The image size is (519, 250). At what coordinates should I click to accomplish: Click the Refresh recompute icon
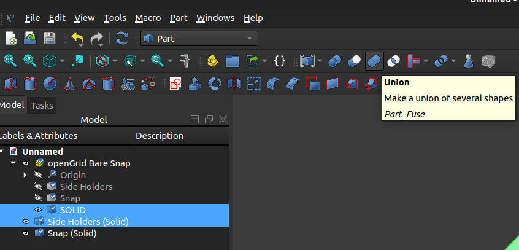click(x=122, y=38)
